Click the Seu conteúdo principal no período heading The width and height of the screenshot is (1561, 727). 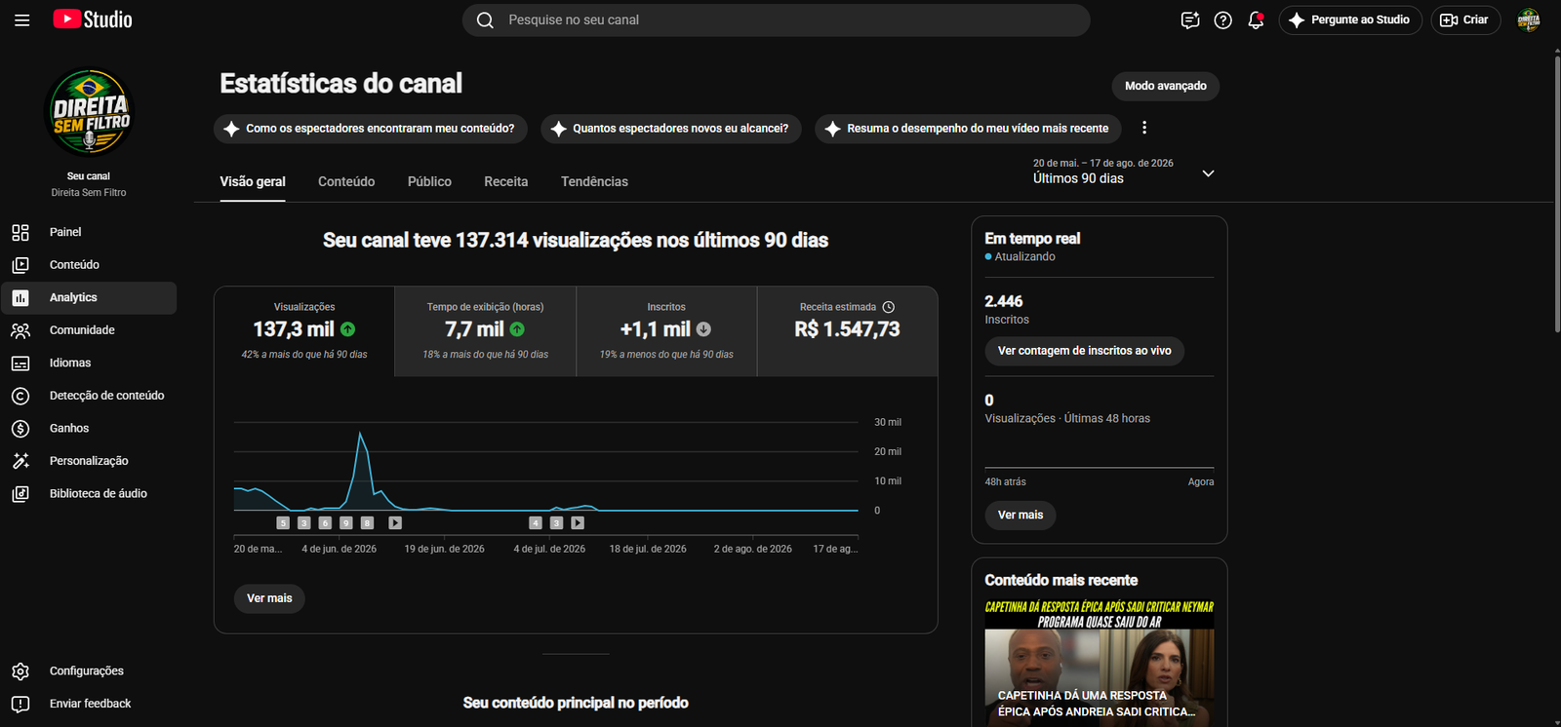coord(576,703)
